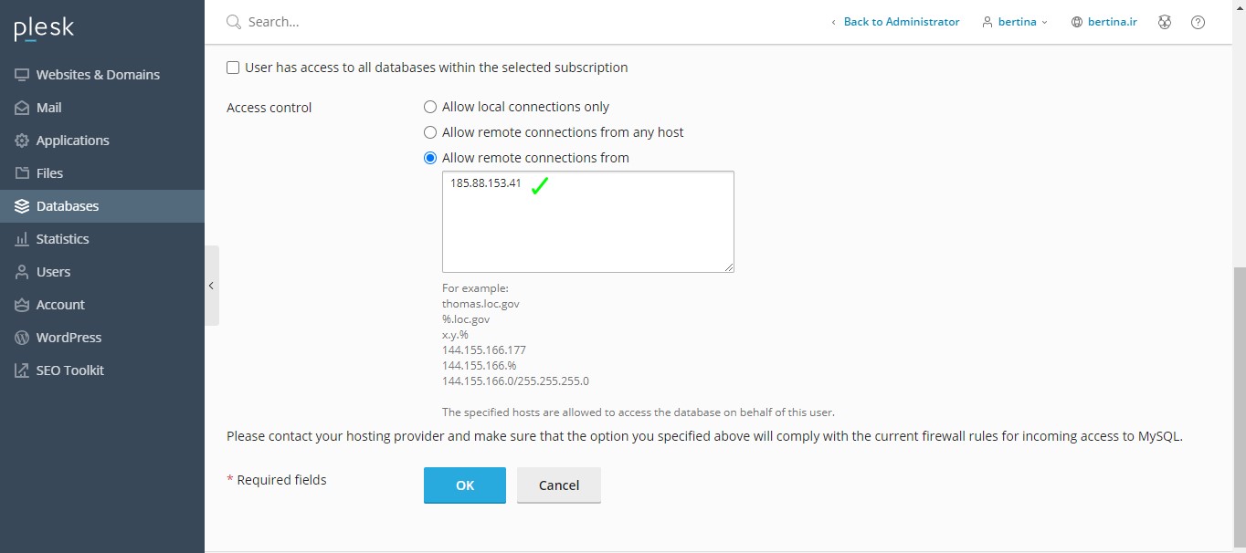Click the Statistics bar chart icon

coord(22,239)
